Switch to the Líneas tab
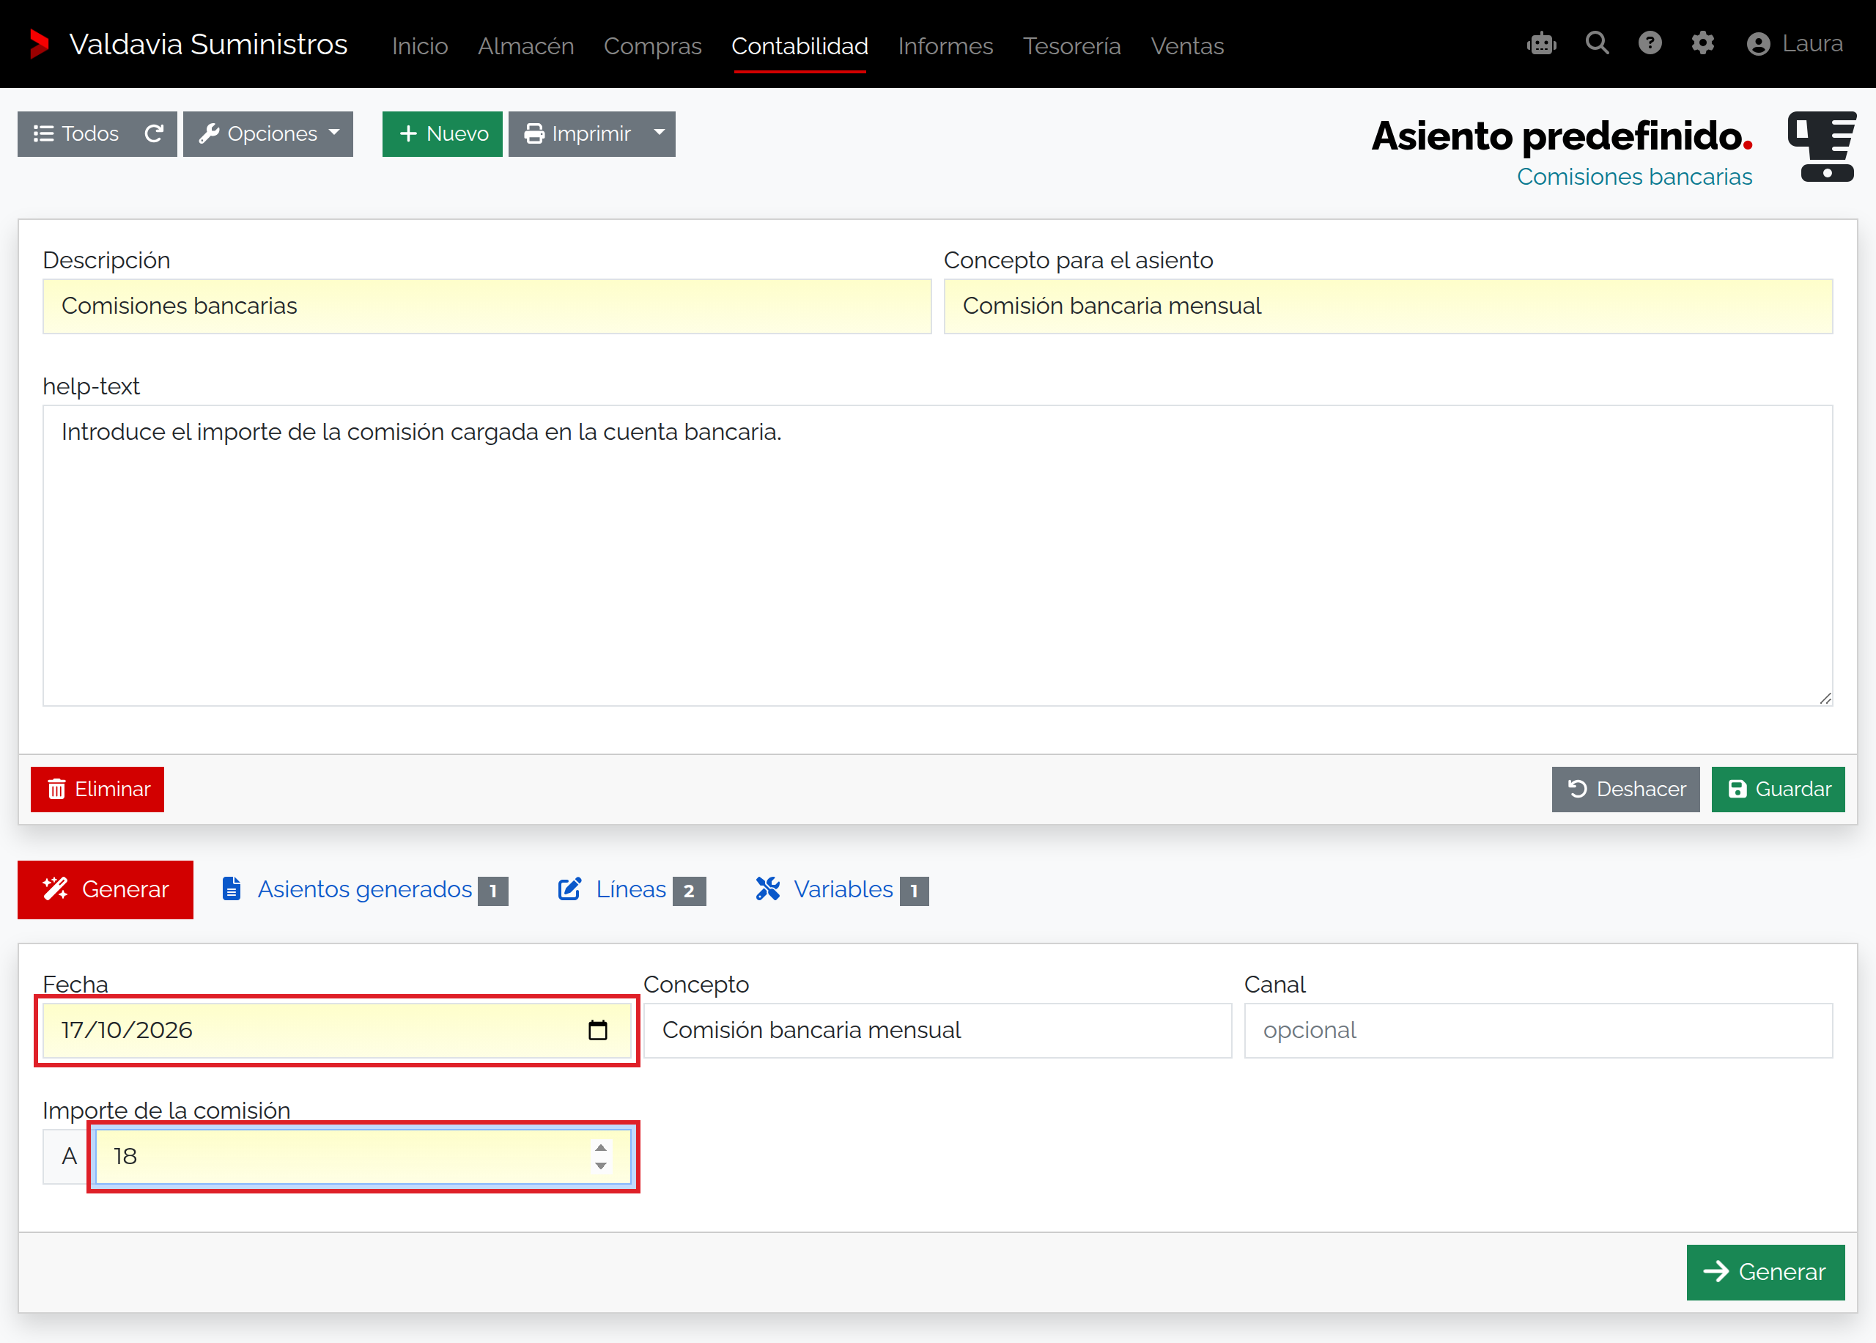 pyautogui.click(x=632, y=890)
